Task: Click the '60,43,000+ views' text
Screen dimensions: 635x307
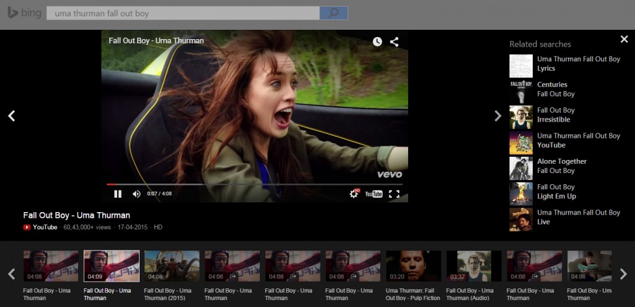Action: (87, 227)
